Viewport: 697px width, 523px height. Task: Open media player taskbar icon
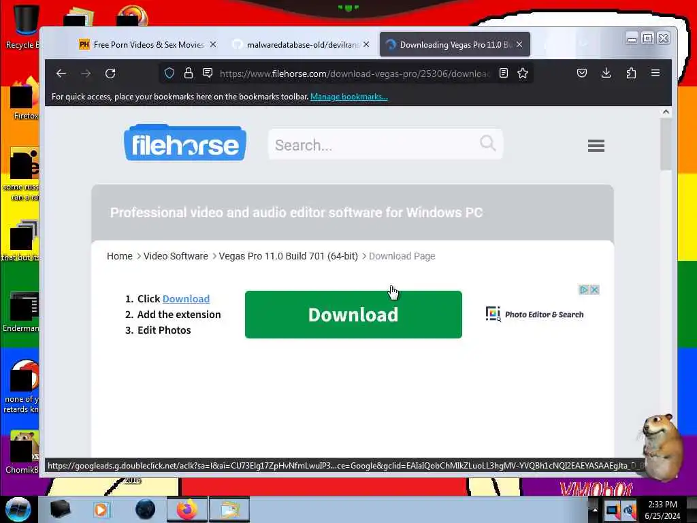[x=101, y=509]
